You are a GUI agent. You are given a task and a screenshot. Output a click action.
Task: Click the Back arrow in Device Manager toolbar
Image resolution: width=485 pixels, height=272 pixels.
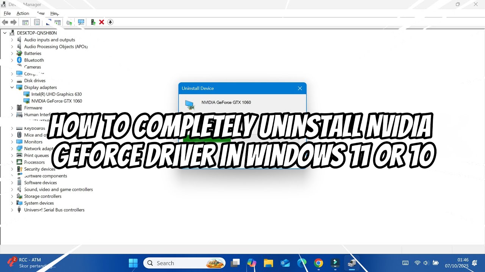click(5, 22)
